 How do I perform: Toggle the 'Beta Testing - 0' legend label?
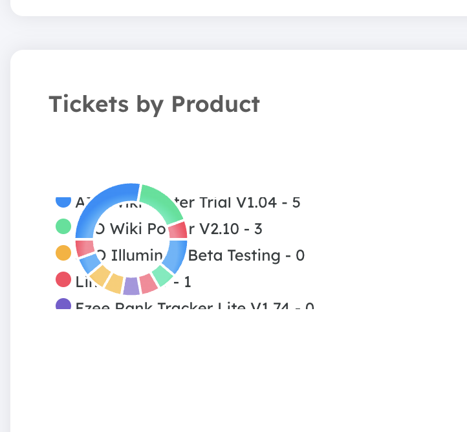click(246, 255)
